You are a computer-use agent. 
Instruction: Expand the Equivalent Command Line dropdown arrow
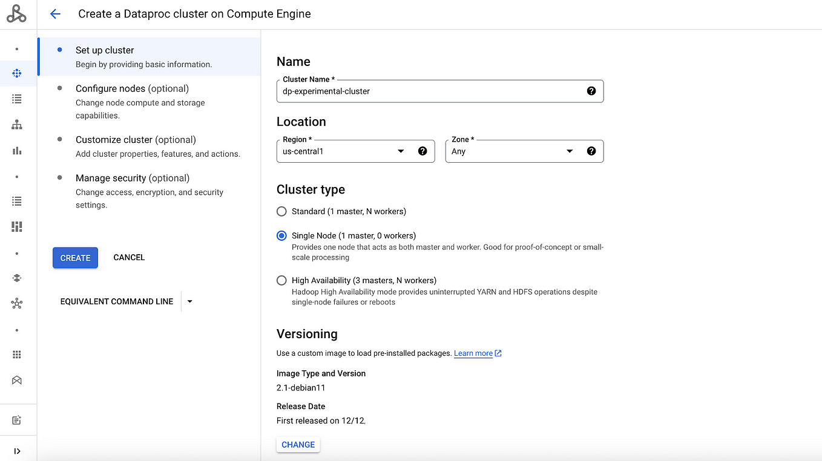pyautogui.click(x=189, y=301)
